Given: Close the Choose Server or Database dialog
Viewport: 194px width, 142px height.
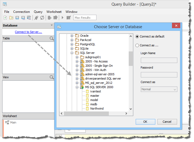Looking at the screenshot, I should click(176, 25).
